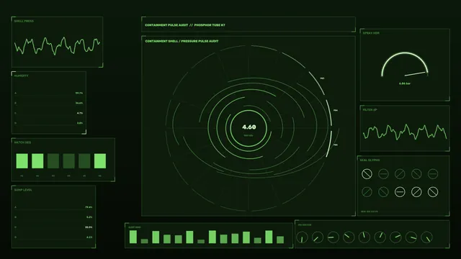Click the Containment Shell / Pressure Pulse Audit label
Viewport: 461px width, 259px height.
182,42
